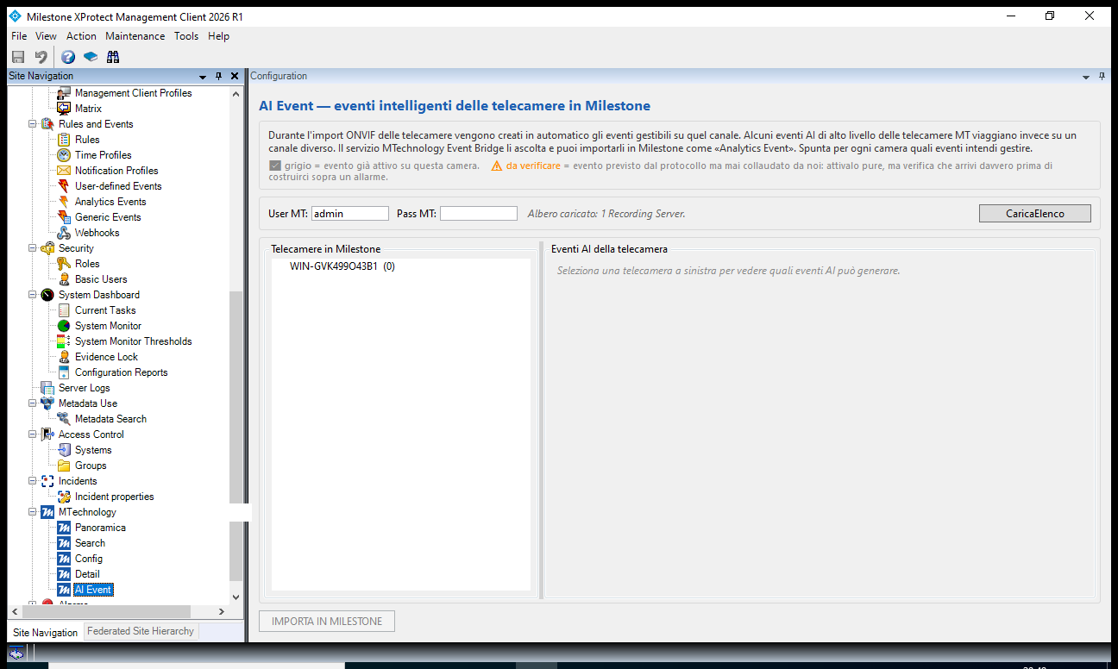Click the Notification Profiles envelope icon
The height and width of the screenshot is (669, 1118).
[x=64, y=171]
